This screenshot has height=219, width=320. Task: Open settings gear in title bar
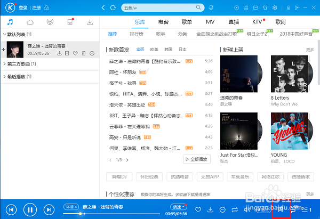(275, 8)
